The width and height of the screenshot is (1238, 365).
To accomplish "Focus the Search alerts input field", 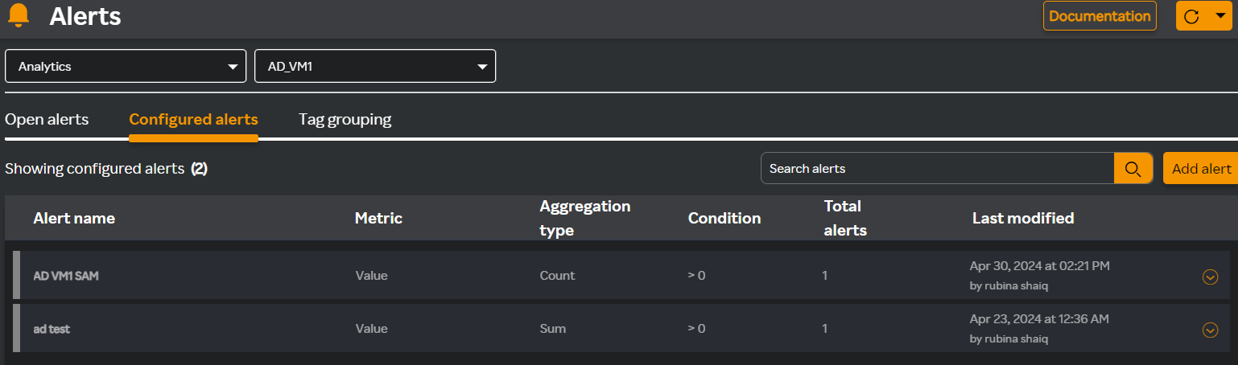I will click(x=938, y=169).
